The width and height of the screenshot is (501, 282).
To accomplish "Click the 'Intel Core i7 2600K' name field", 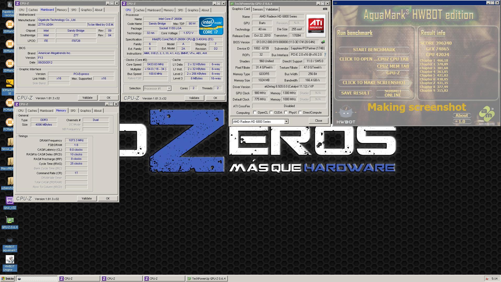I will pos(170,19).
